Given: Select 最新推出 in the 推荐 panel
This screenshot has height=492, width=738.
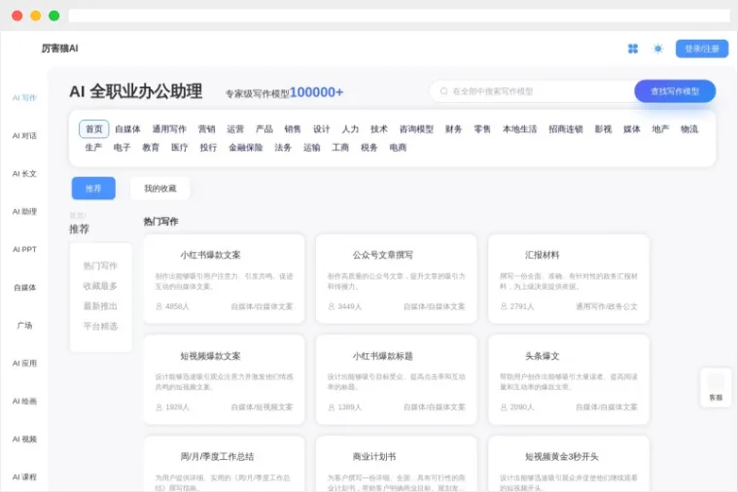Looking at the screenshot, I should (100, 306).
